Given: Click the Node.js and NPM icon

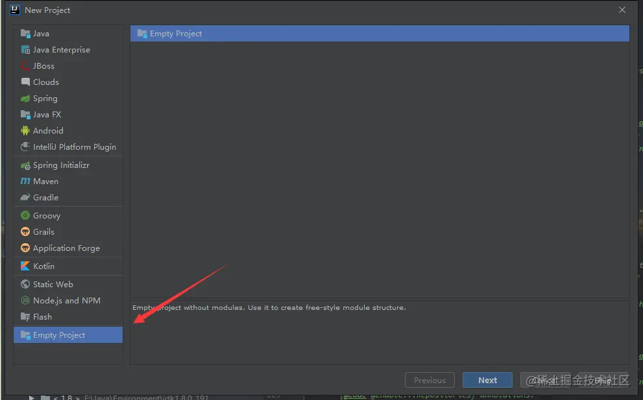Looking at the screenshot, I should click(x=25, y=300).
